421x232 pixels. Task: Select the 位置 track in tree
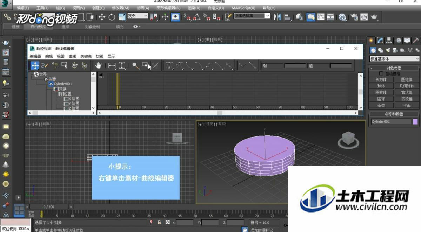tap(65, 94)
